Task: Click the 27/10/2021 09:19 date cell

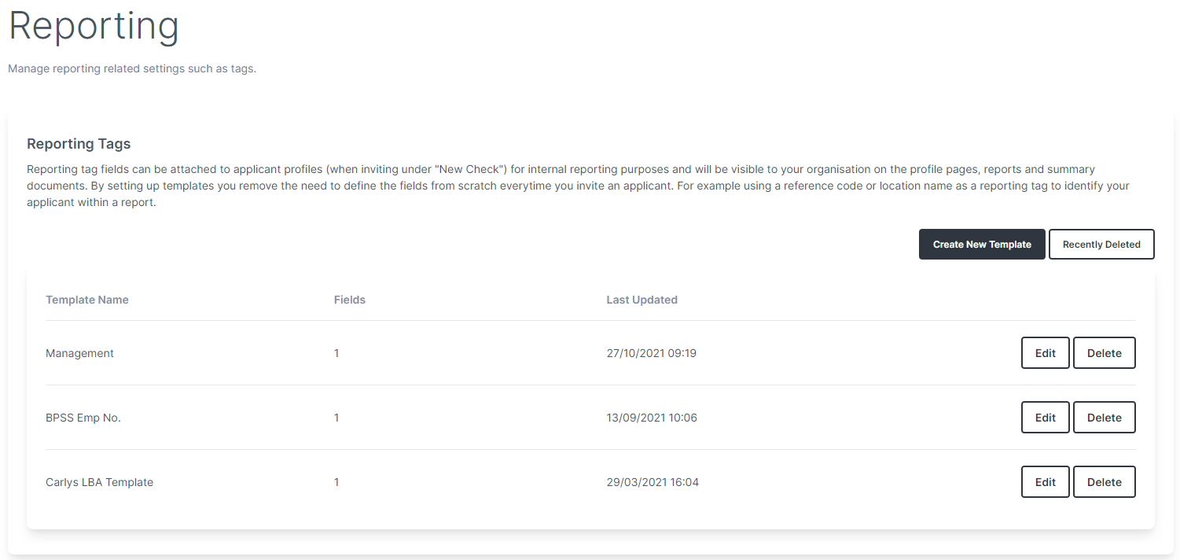Action: point(652,353)
